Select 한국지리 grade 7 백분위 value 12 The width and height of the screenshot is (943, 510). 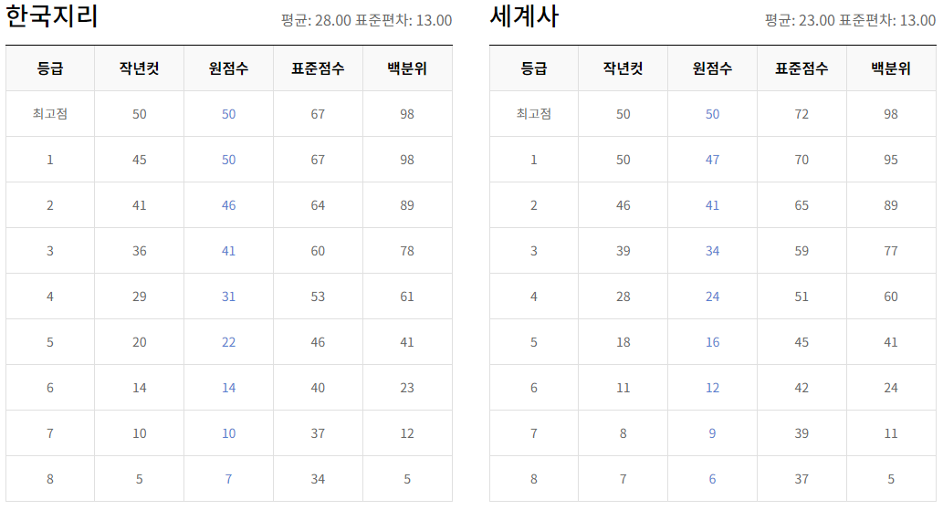tap(407, 433)
